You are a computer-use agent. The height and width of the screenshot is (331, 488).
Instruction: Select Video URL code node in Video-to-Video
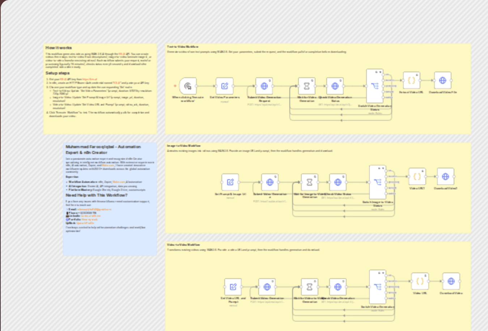(420, 281)
